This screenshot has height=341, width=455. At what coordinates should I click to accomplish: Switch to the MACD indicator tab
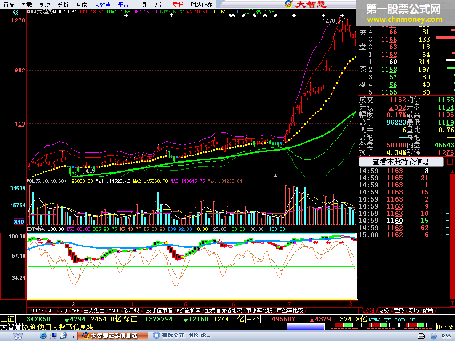(x=114, y=310)
